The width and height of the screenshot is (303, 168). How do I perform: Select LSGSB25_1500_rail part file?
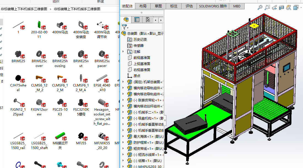click(x=18, y=141)
